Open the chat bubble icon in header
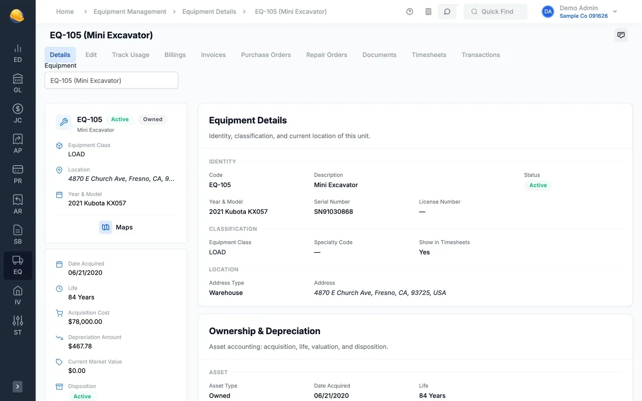The image size is (642, 401). (447, 12)
